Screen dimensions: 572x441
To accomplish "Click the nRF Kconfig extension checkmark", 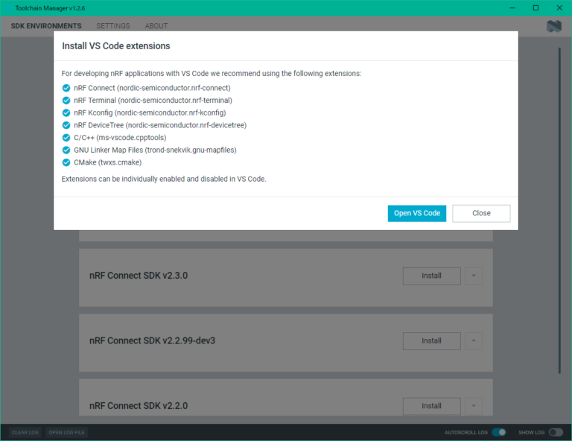I will 66,113.
